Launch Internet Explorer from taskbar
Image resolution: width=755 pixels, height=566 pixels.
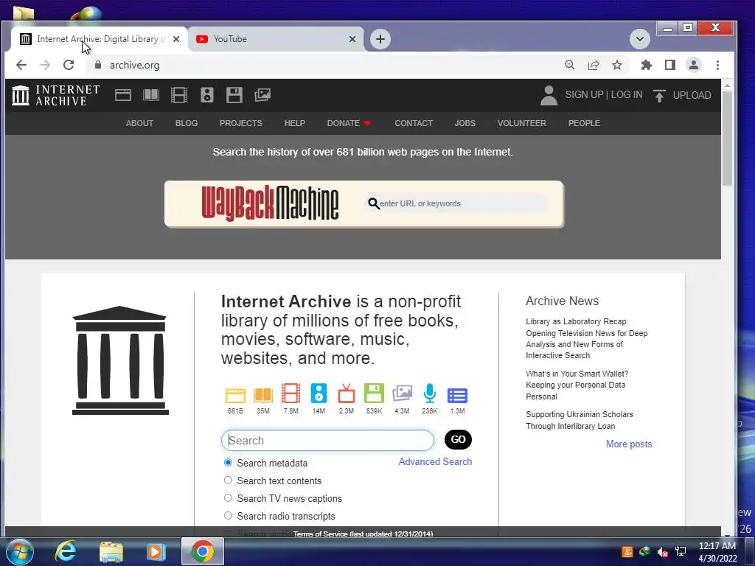click(66, 551)
